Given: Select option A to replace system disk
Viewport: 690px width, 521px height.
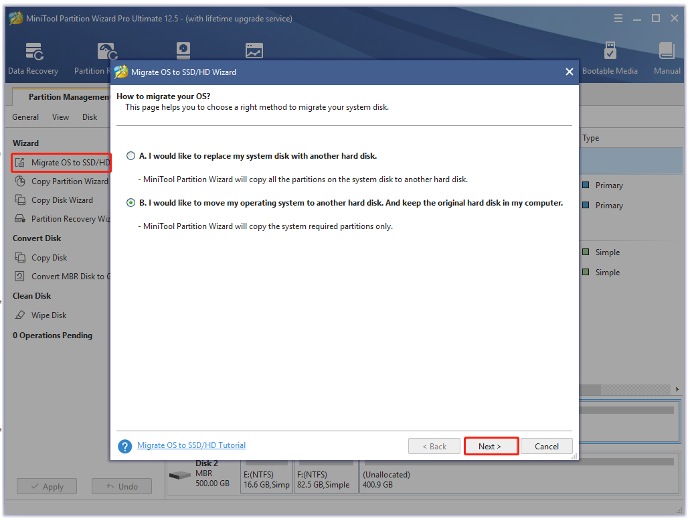Looking at the screenshot, I should tap(131, 156).
